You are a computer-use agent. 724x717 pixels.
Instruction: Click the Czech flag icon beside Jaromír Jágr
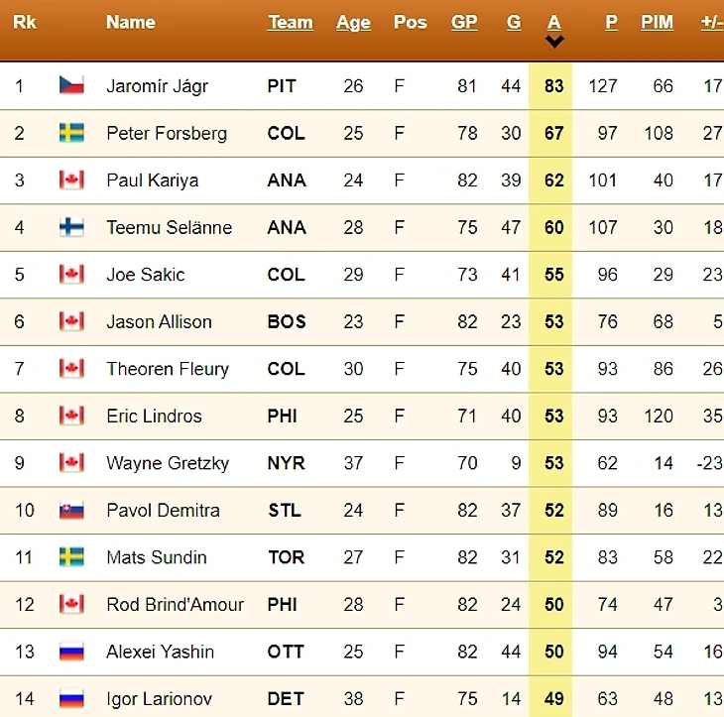(x=70, y=86)
